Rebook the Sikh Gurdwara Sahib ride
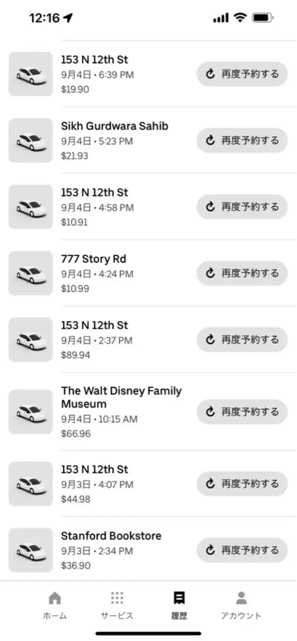The width and height of the screenshot is (297, 641). tap(242, 140)
